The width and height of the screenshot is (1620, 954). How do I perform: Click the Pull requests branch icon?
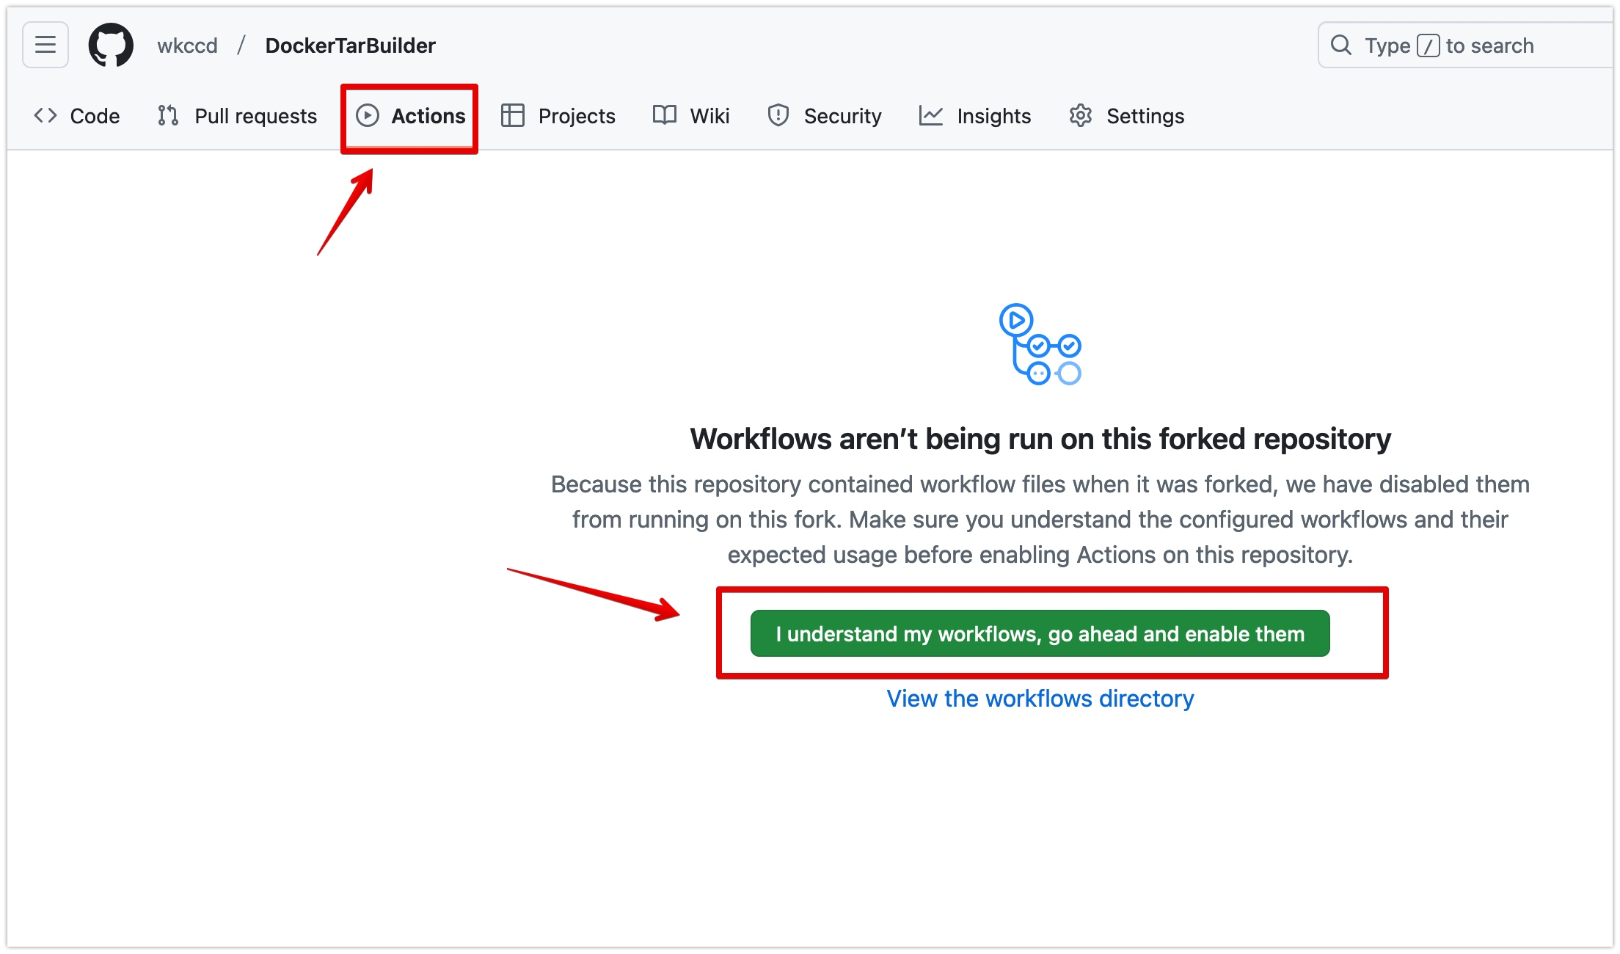(x=168, y=116)
